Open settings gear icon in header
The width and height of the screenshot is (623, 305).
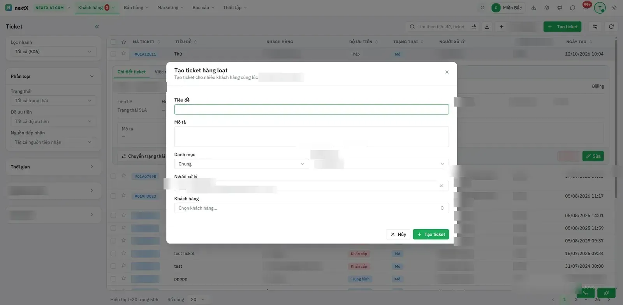click(x=547, y=8)
